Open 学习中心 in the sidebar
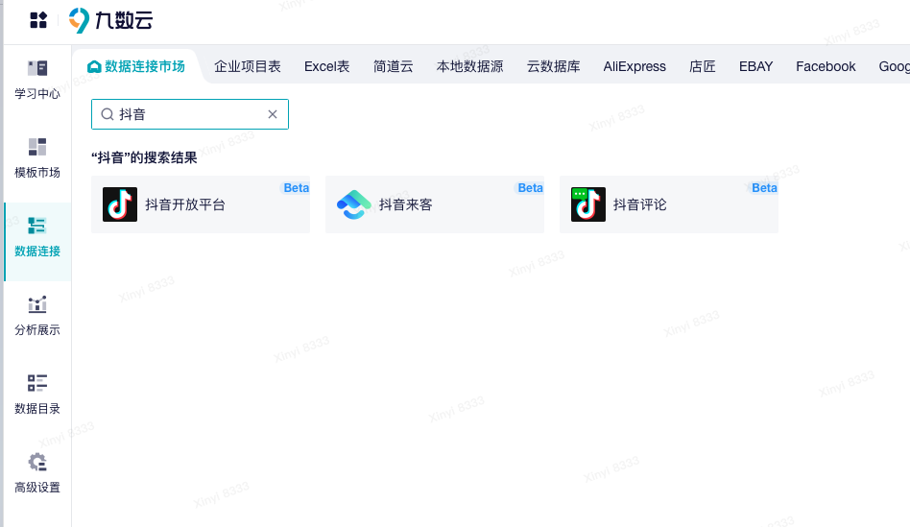Image resolution: width=910 pixels, height=527 pixels. (37, 80)
